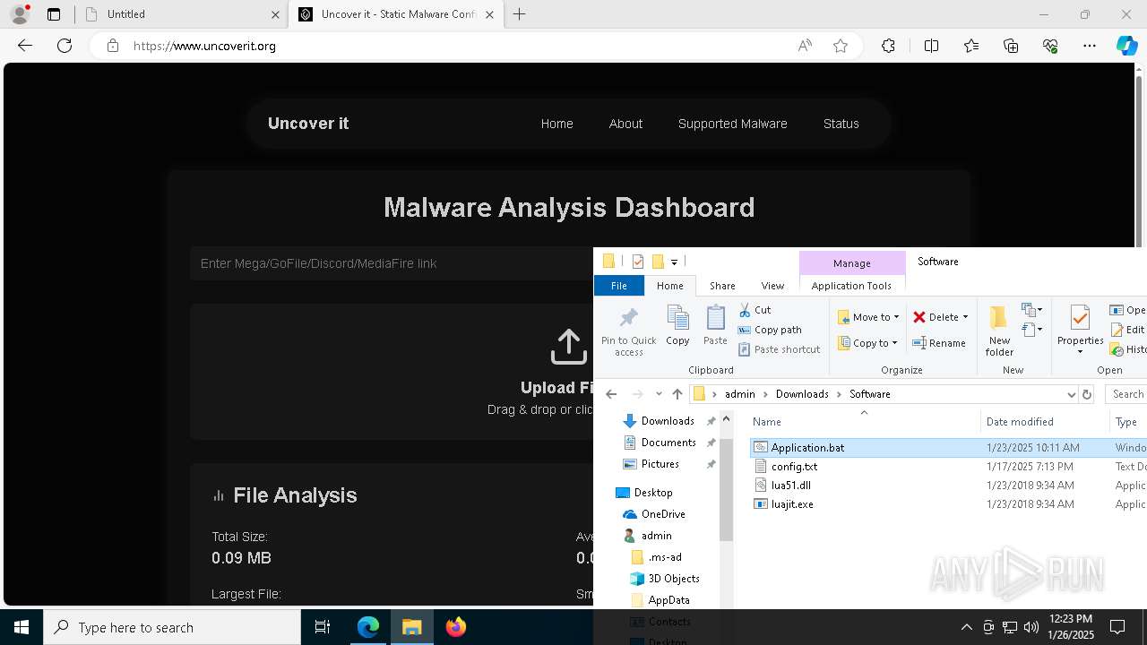Toggle Edge split screen icon
The width and height of the screenshot is (1147, 645).
pos(931,46)
